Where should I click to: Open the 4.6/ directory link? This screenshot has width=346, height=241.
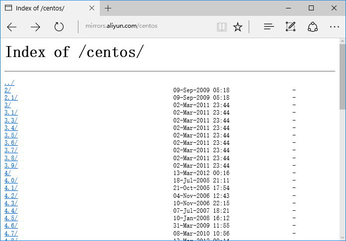pos(11,226)
